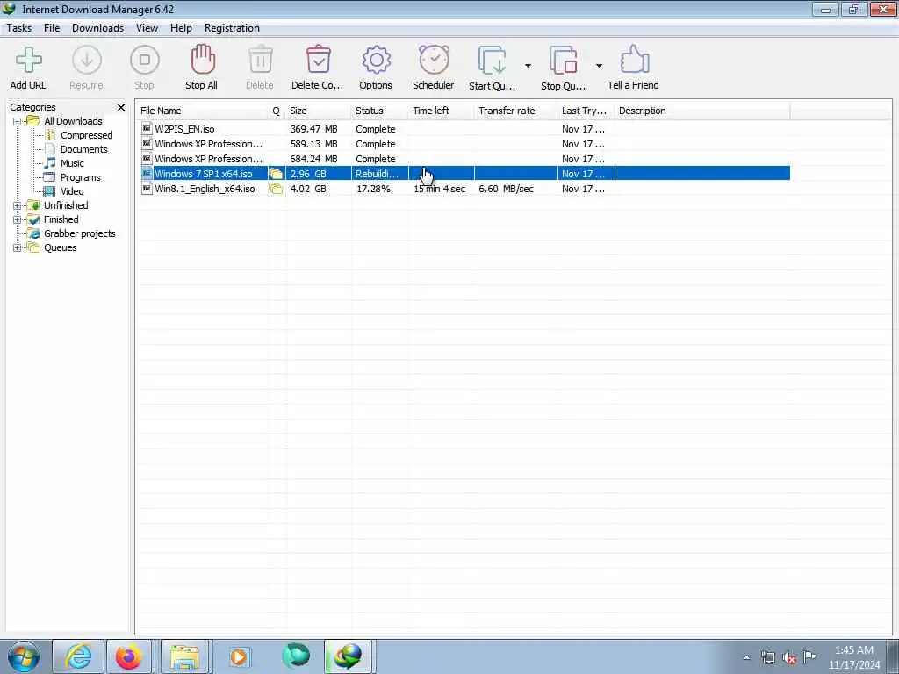Screen dimensions: 899x674
Task: Open the Stop Queue dropdown arrow
Action: click(x=599, y=66)
